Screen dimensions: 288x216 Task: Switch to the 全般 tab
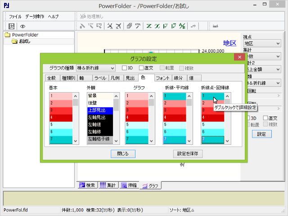(53, 78)
